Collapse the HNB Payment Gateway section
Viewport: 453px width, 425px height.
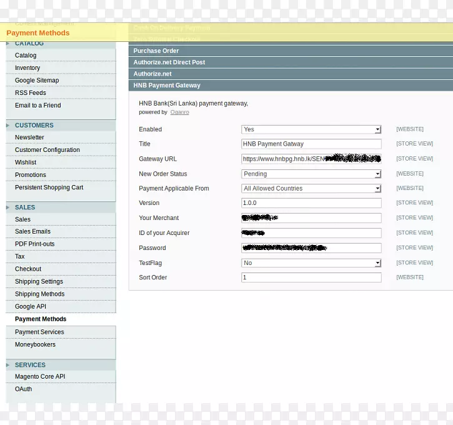coord(167,86)
